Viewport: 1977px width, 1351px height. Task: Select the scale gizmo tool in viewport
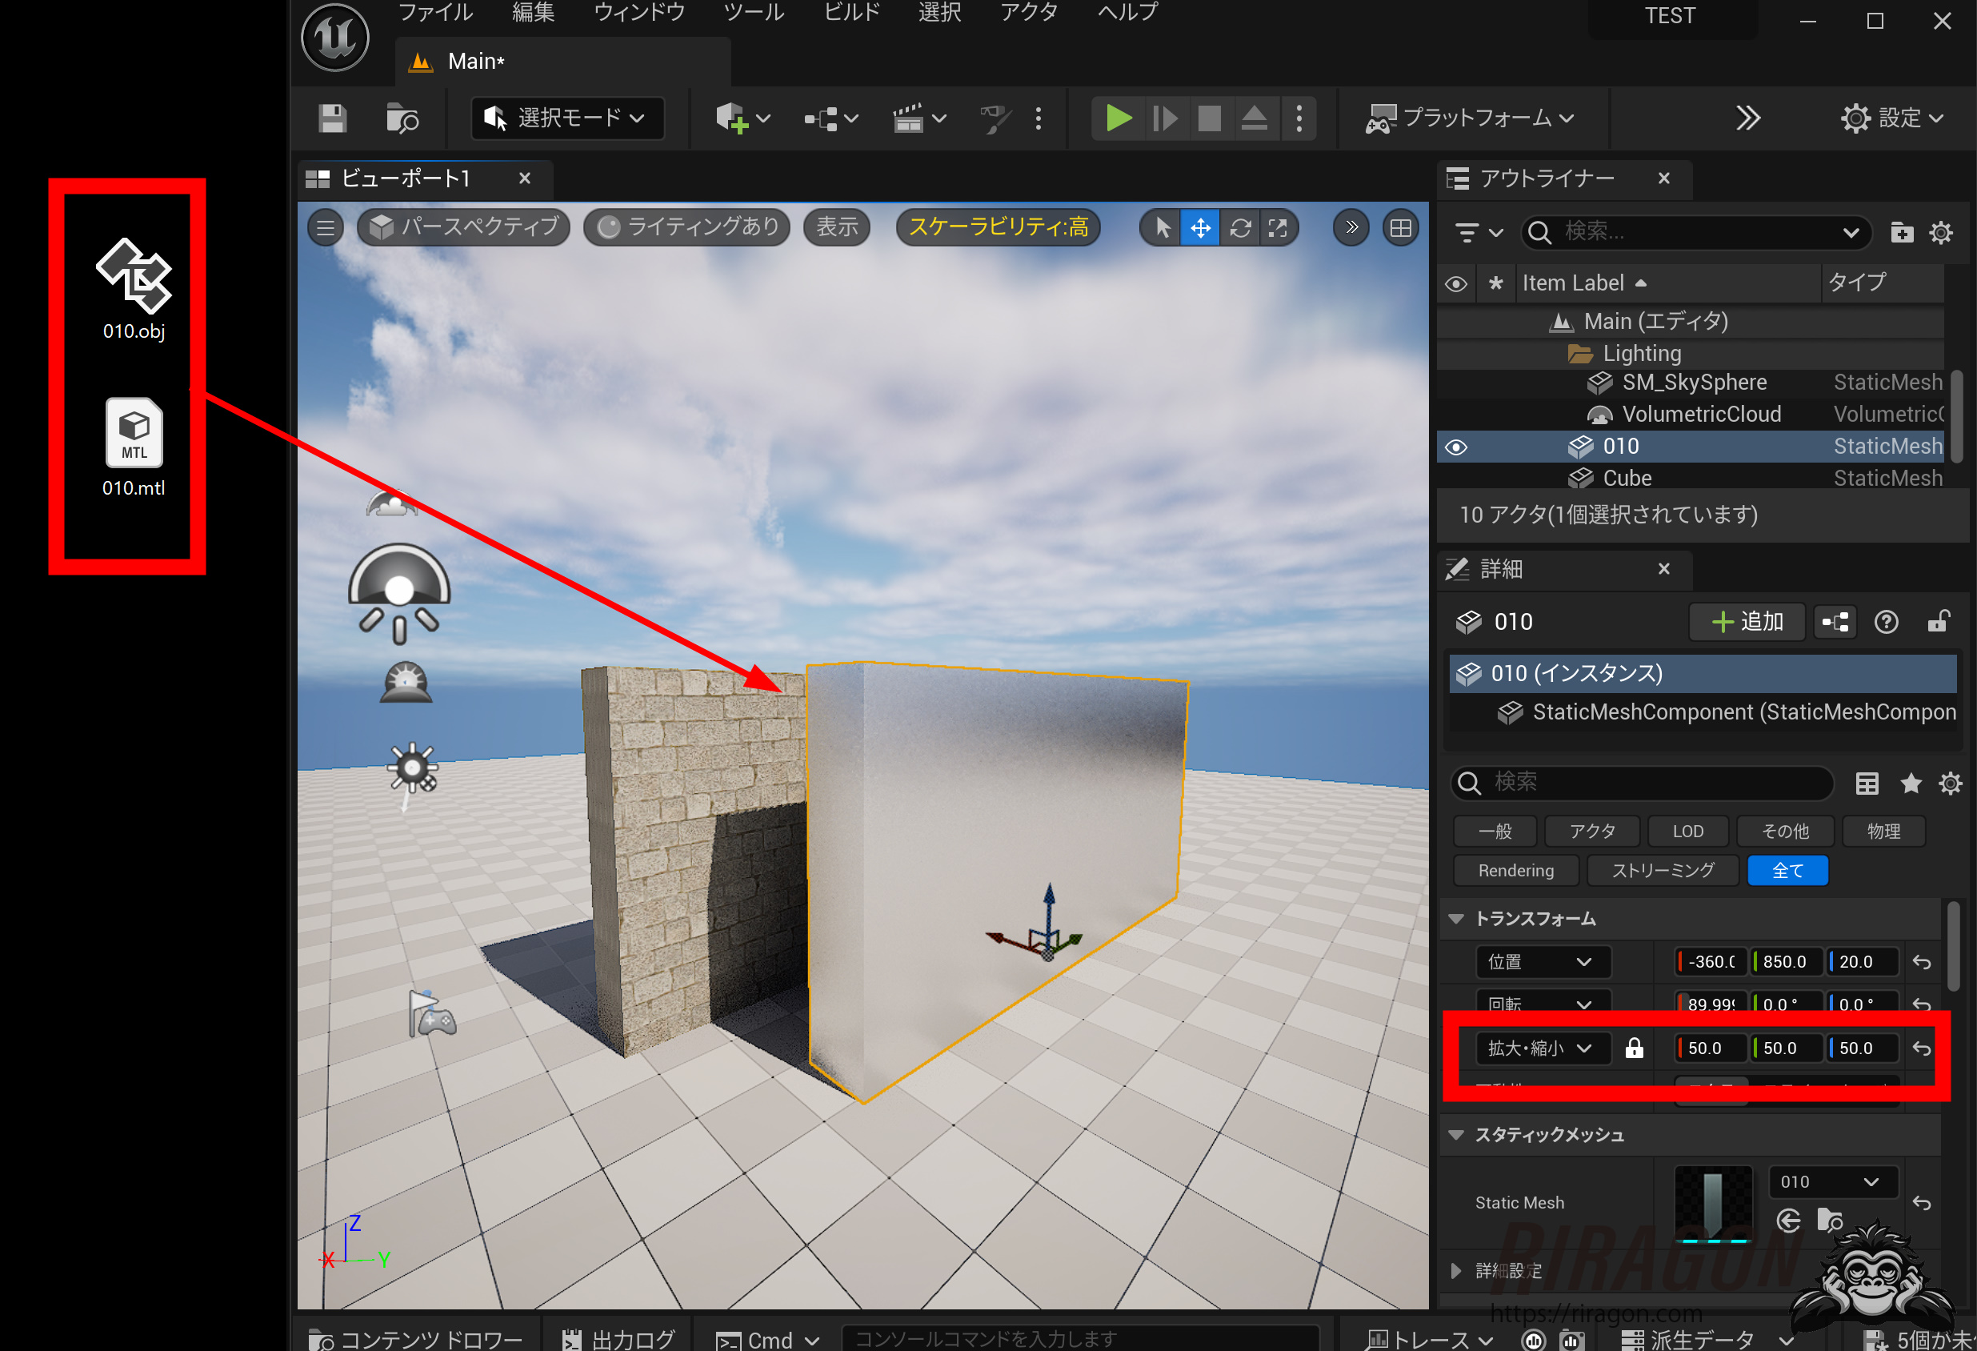[x=1278, y=228]
